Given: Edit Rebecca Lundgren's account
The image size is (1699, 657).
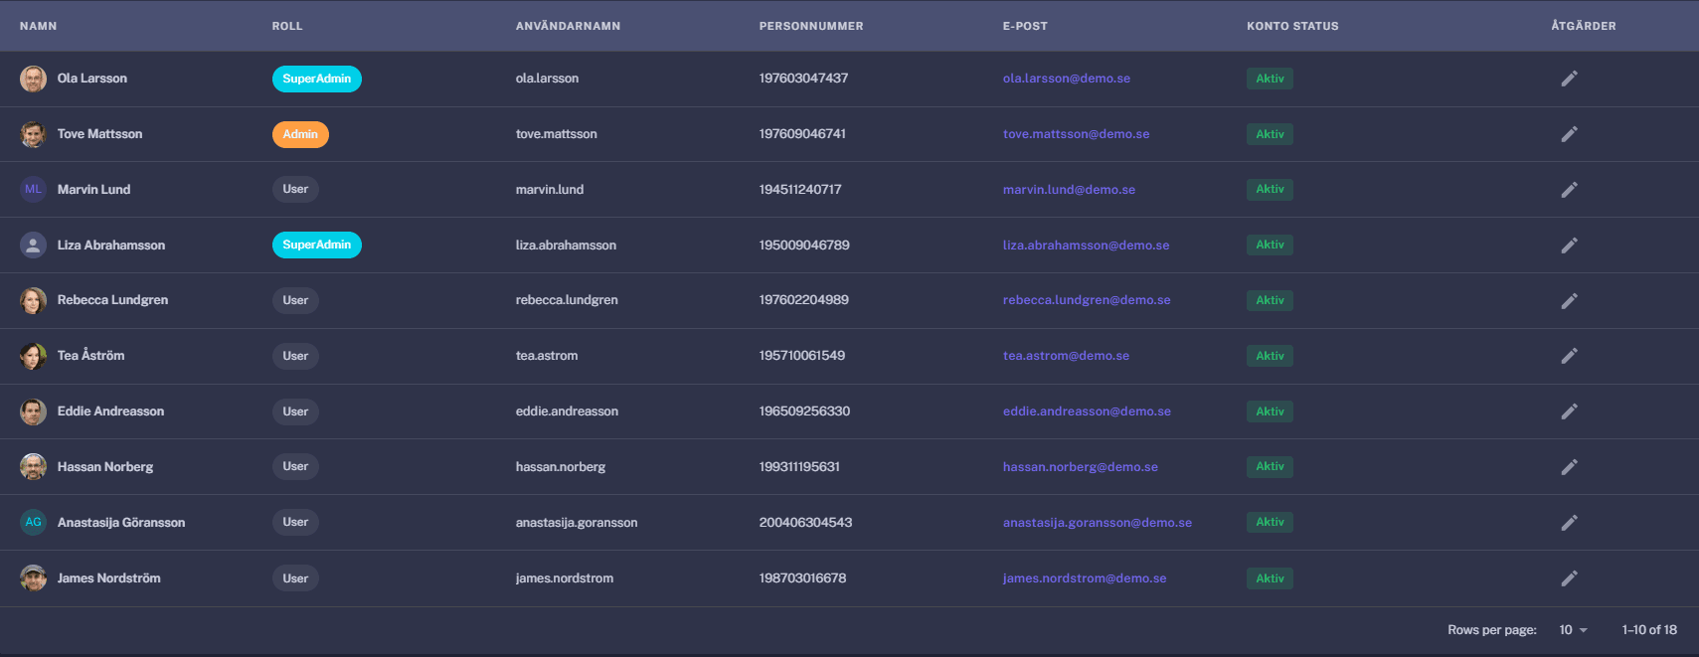Looking at the screenshot, I should pos(1569,300).
